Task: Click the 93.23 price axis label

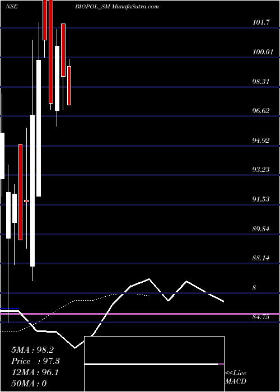Action: tap(261, 170)
